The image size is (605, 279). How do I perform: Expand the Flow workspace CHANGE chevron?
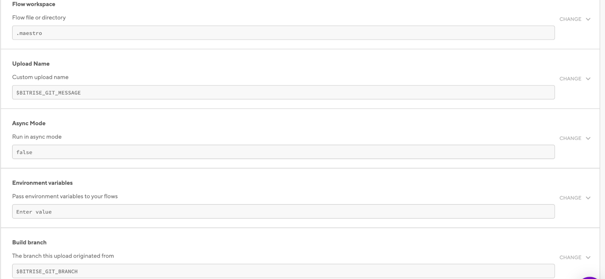click(x=588, y=19)
